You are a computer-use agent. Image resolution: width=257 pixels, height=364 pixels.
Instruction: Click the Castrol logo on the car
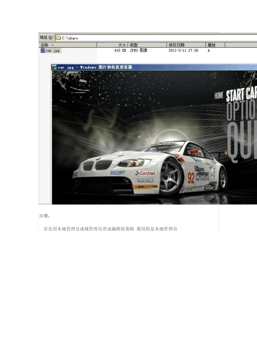tap(145, 173)
